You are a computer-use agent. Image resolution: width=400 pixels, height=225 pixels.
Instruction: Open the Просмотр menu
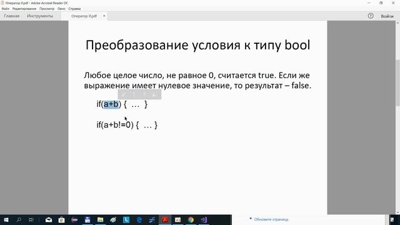(x=47, y=9)
